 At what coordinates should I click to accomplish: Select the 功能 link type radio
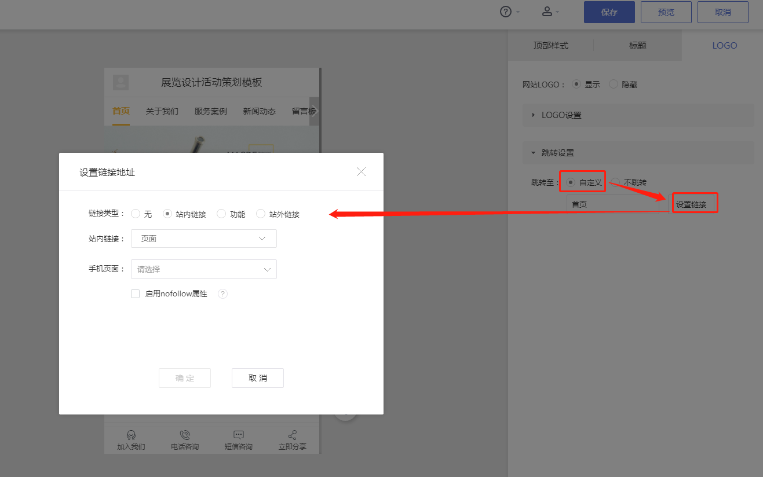221,214
